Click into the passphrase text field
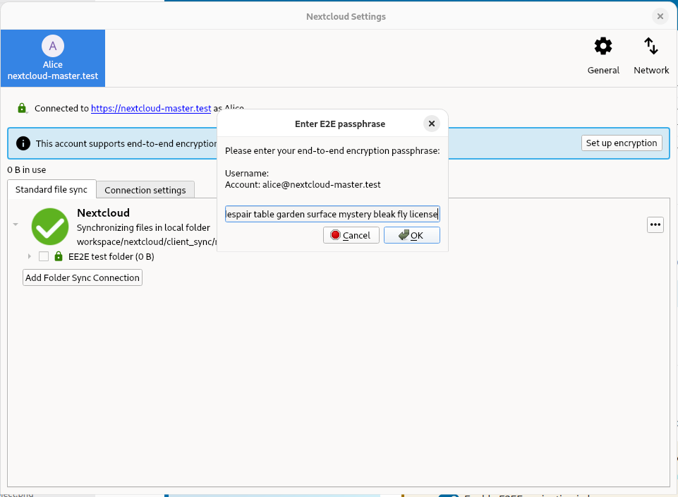This screenshot has width=678, height=497. pyautogui.click(x=332, y=214)
